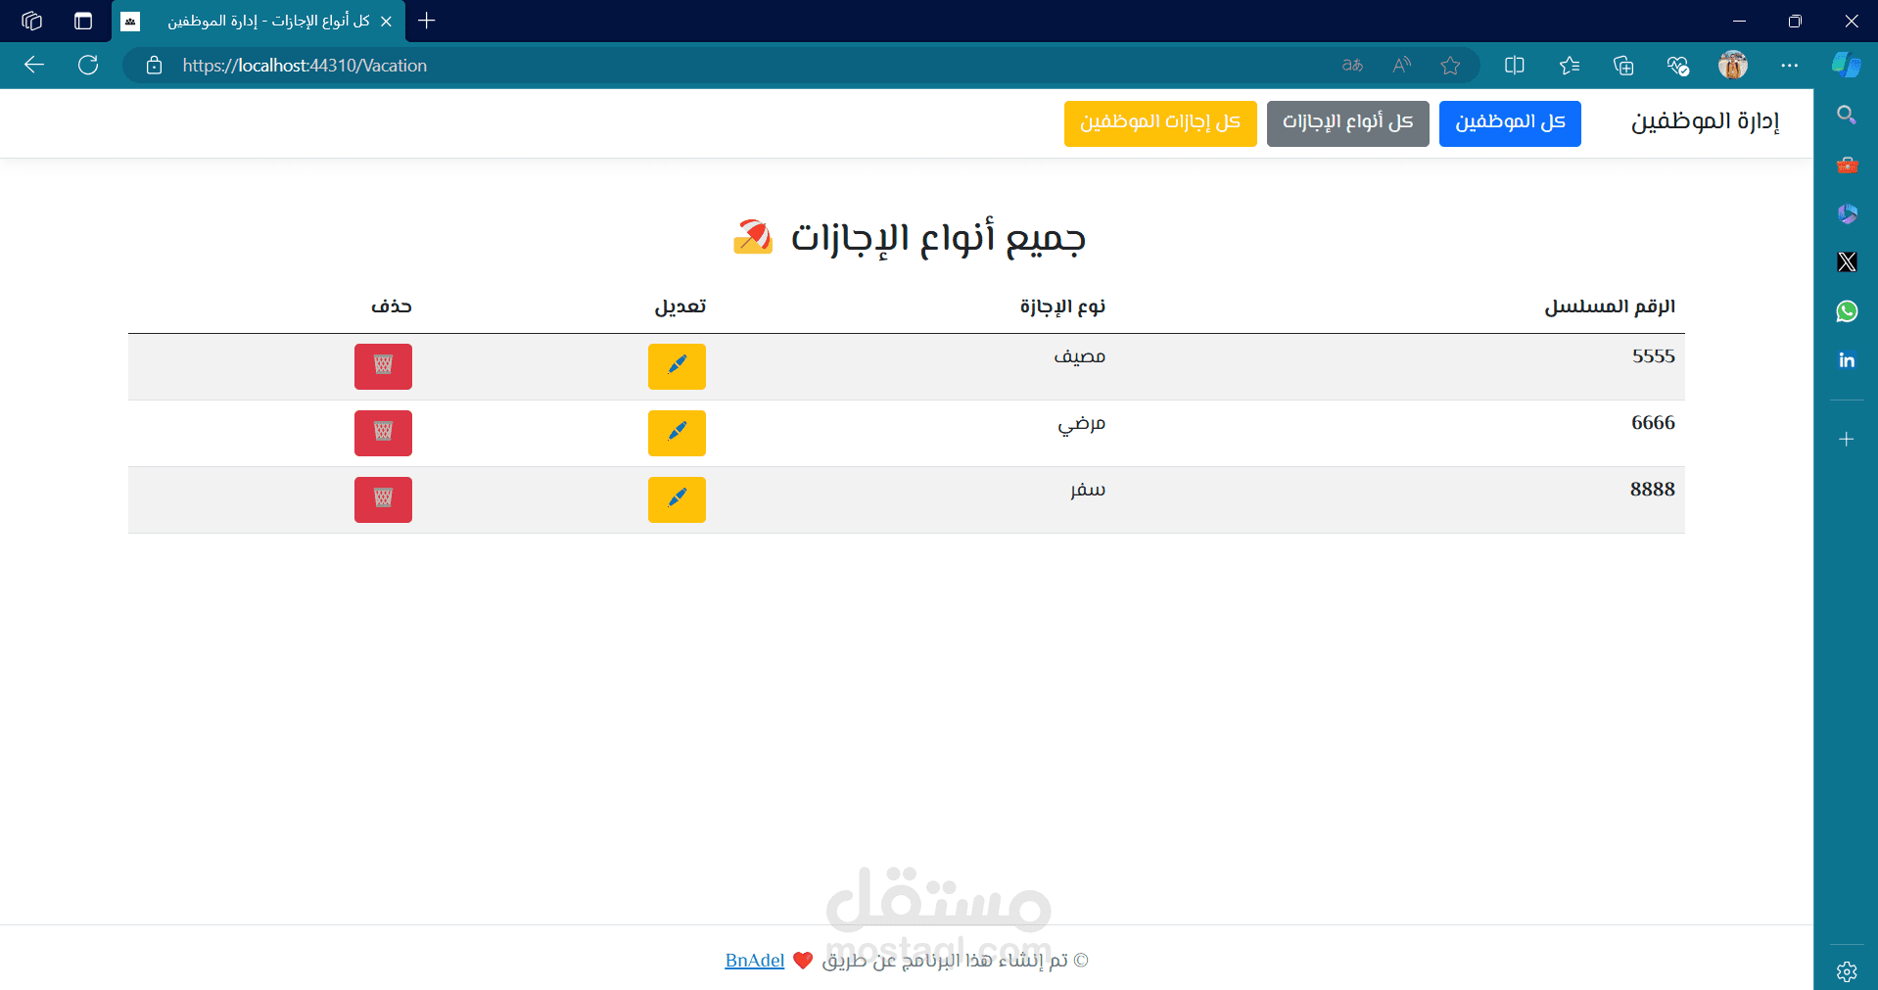This screenshot has width=1878, height=990.
Task: Open the WhatsApp sidebar app
Action: pyautogui.click(x=1847, y=311)
